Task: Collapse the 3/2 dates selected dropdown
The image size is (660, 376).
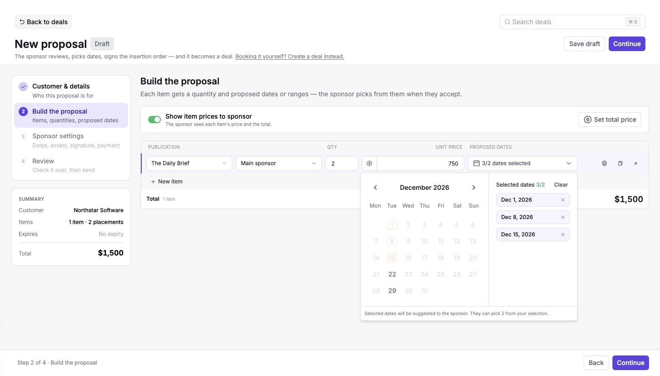Action: click(522, 163)
